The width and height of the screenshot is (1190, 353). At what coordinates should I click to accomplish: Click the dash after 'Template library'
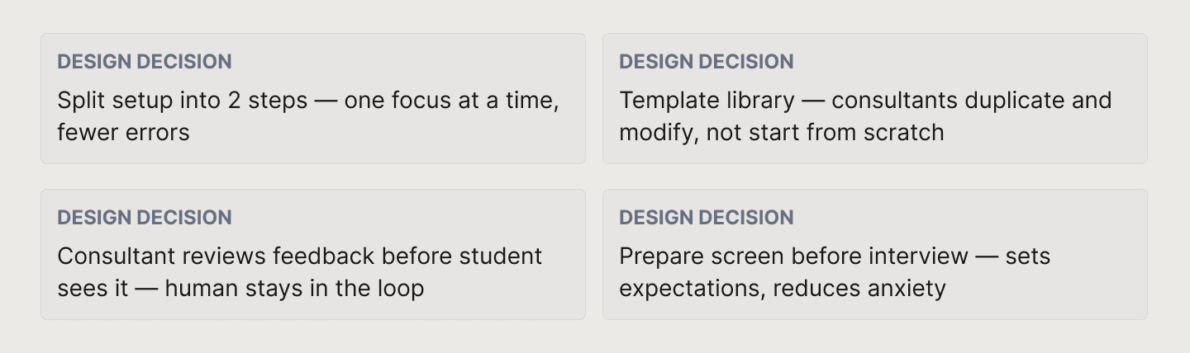(x=813, y=101)
